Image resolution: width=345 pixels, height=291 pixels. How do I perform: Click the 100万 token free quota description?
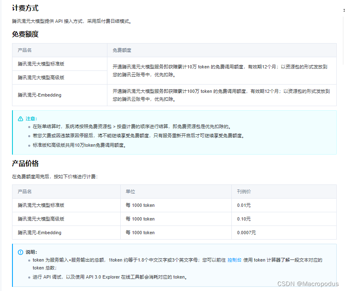point(221,95)
